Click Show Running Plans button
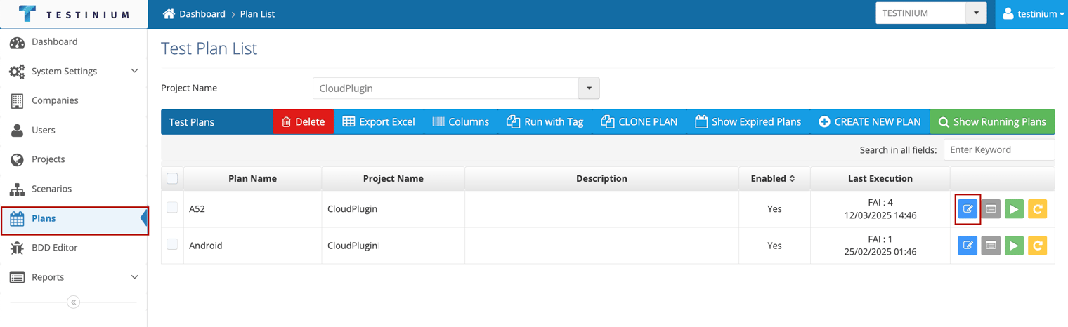Screen dimensions: 1068x327 coord(992,122)
